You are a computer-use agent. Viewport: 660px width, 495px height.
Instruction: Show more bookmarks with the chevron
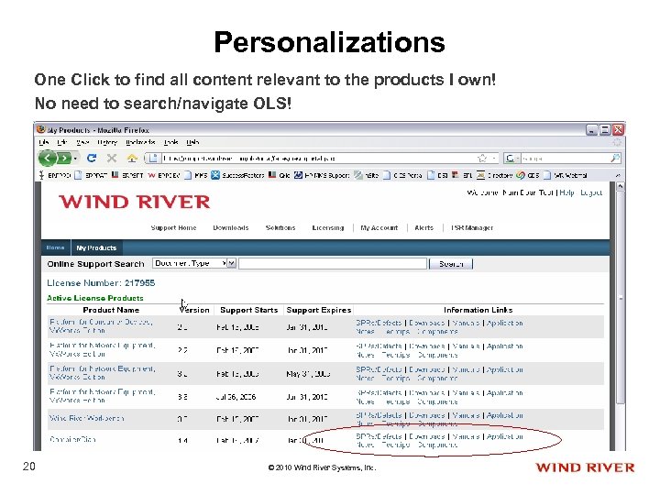click(618, 175)
